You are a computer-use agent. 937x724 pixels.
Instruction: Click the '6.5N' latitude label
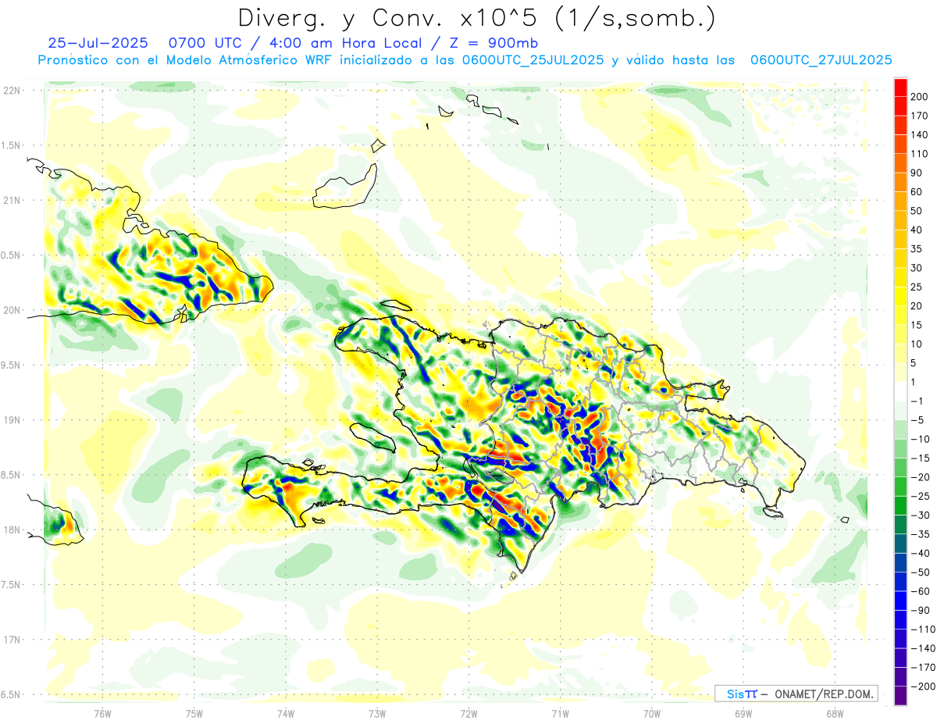tap(12, 694)
